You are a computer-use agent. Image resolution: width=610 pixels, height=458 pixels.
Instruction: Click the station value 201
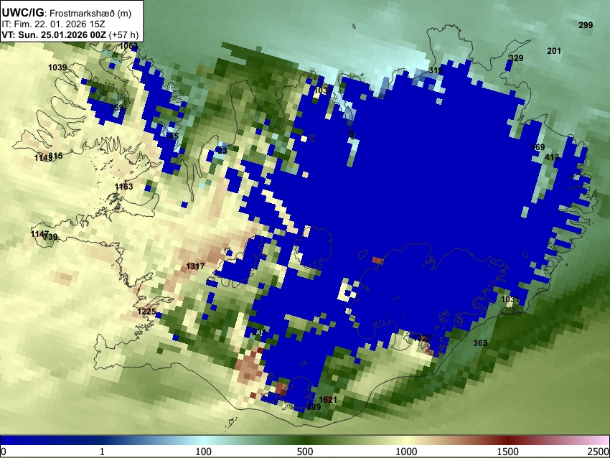(554, 51)
